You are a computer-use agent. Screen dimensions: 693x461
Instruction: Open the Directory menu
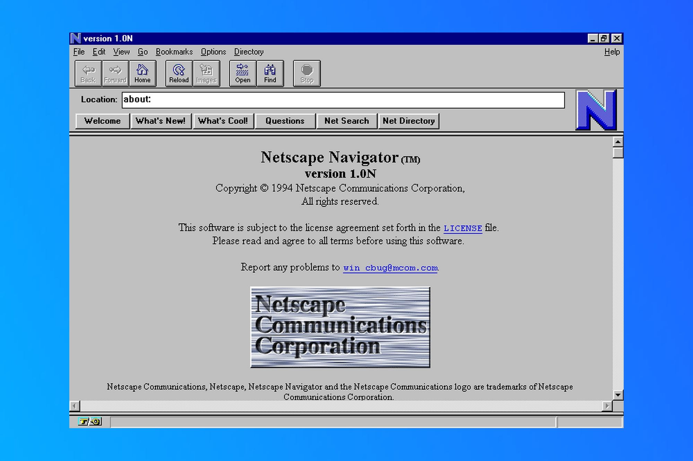(248, 52)
